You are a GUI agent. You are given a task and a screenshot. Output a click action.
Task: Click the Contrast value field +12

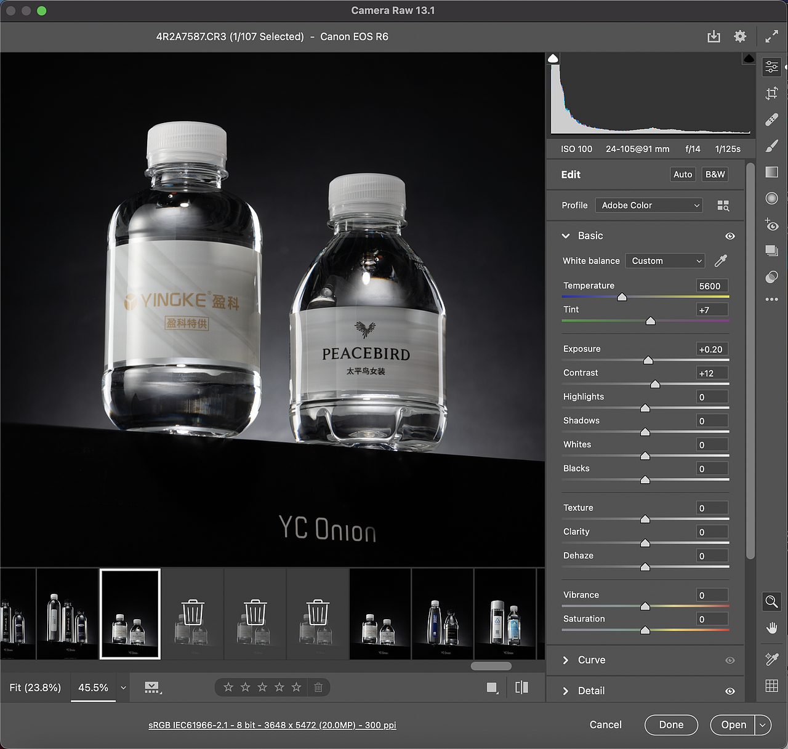point(712,374)
